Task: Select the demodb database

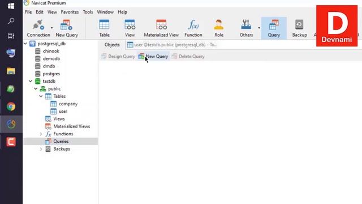Action: click(51, 59)
